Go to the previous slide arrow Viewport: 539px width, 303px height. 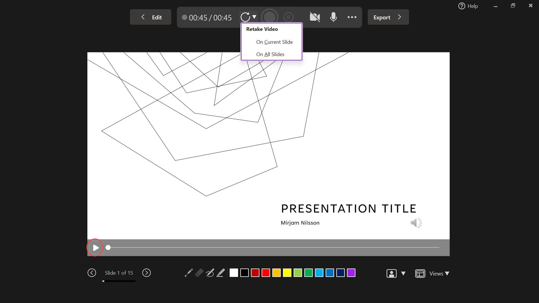point(92,273)
